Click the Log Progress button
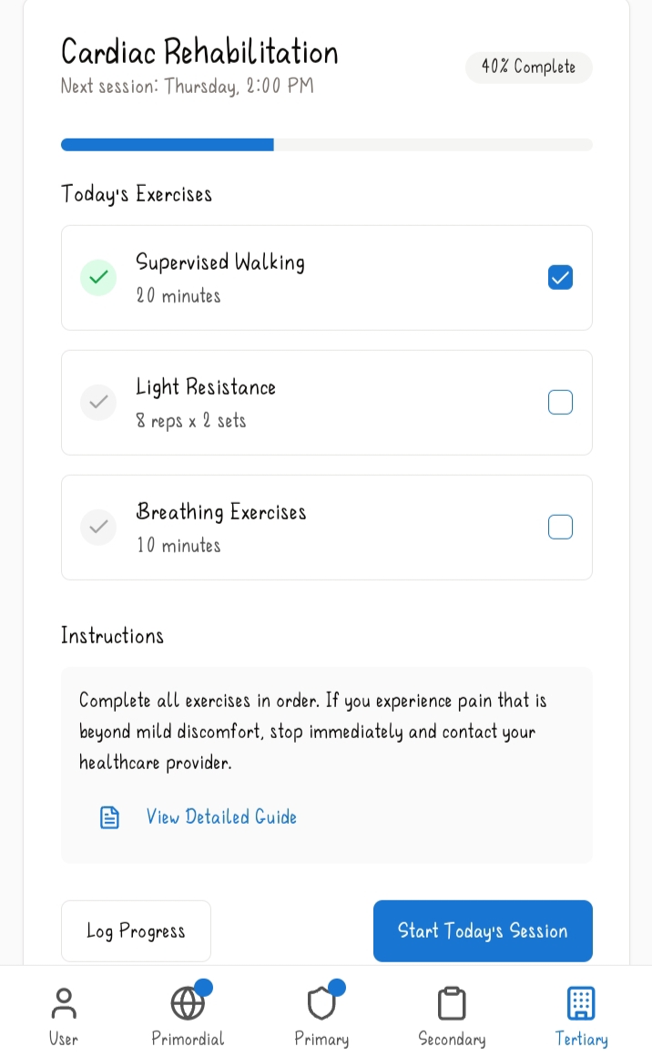Image resolution: width=652 pixels, height=1057 pixels. [x=136, y=931]
